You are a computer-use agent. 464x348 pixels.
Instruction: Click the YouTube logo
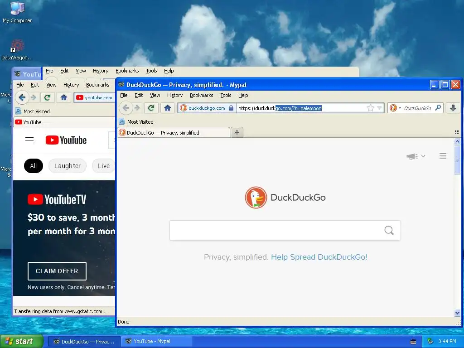tap(66, 140)
